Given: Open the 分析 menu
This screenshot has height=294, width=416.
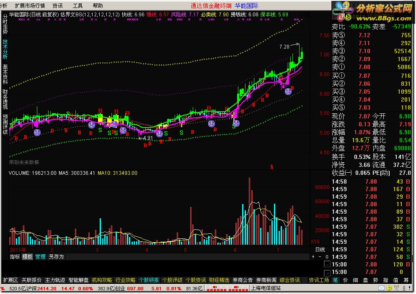Looking at the screenshot, I should (x=4, y=5).
